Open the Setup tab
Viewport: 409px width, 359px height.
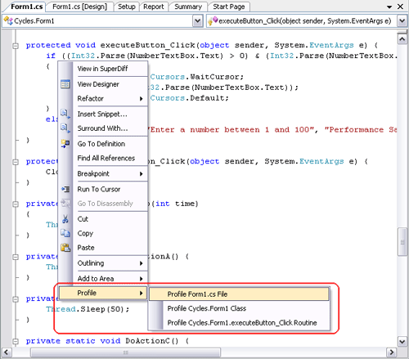(x=127, y=7)
